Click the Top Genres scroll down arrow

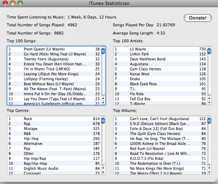point(103,172)
